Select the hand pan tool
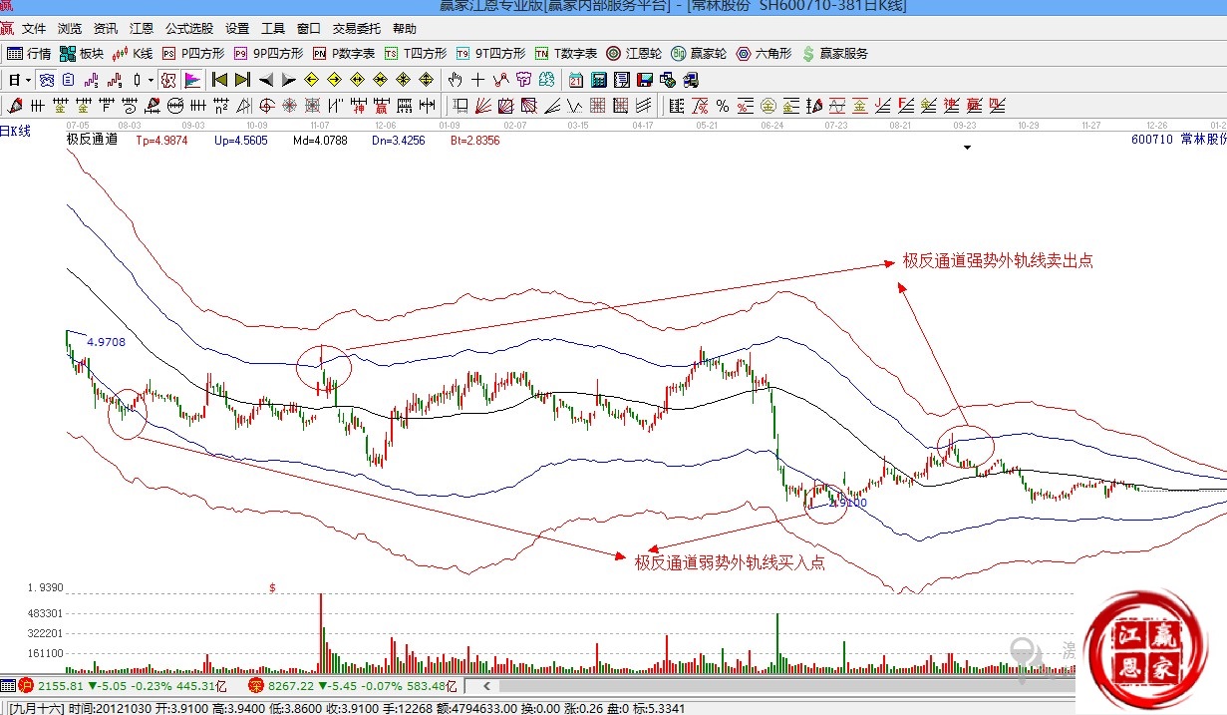This screenshot has height=715, width=1227. click(x=455, y=80)
